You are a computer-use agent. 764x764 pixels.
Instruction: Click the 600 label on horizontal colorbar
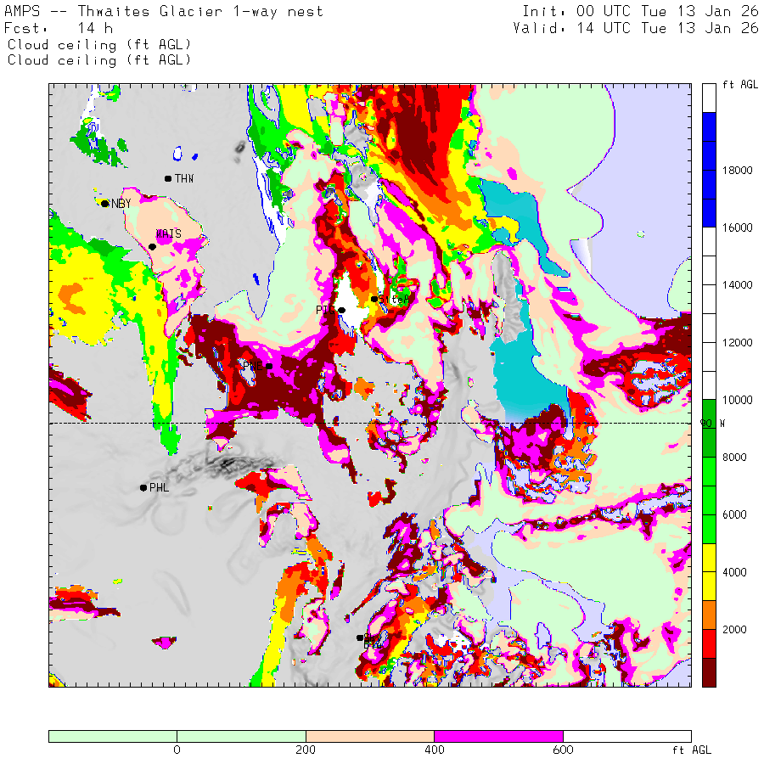(563, 750)
